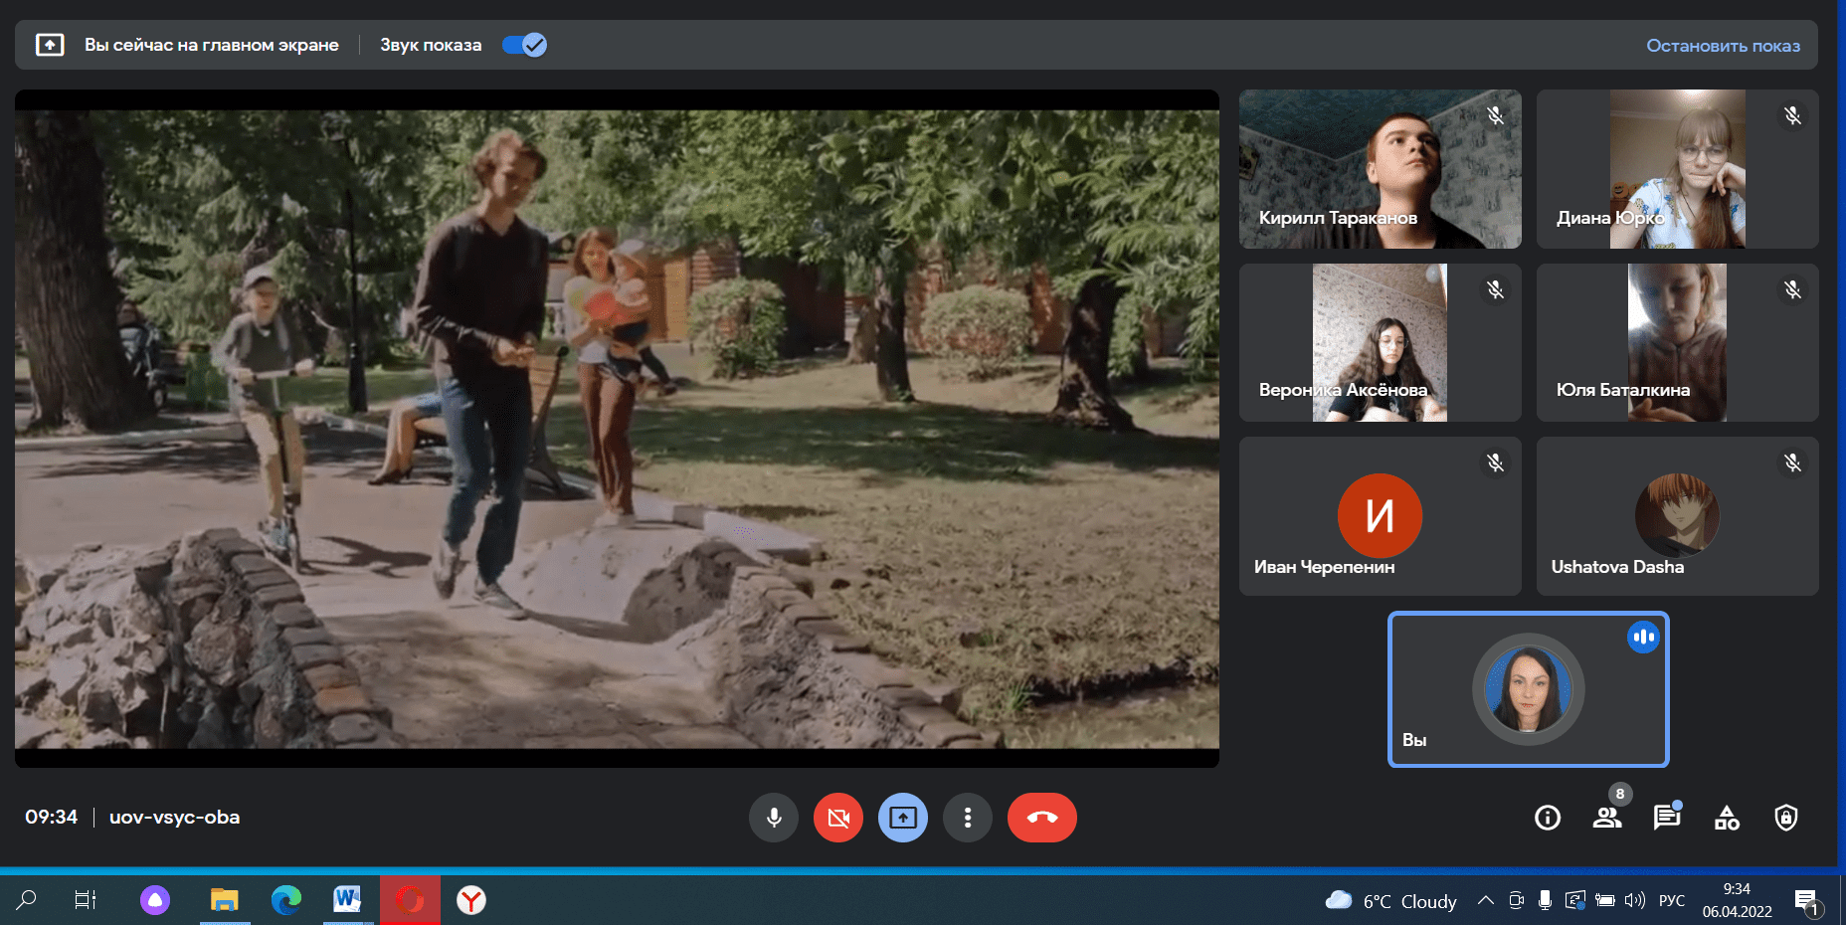1846x925 pixels.
Task: Click Диана Юрко's muted mic icon
Action: [x=1792, y=115]
